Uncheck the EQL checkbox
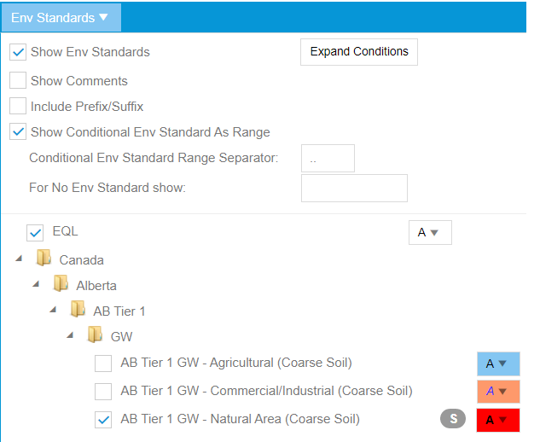The image size is (540, 442). pyautogui.click(x=35, y=232)
